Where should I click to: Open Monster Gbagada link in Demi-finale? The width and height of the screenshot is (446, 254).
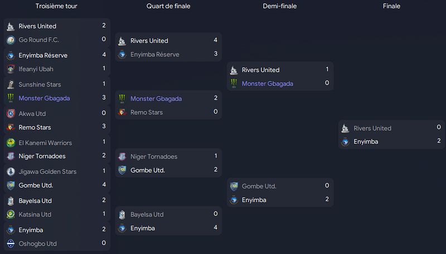(x=268, y=84)
